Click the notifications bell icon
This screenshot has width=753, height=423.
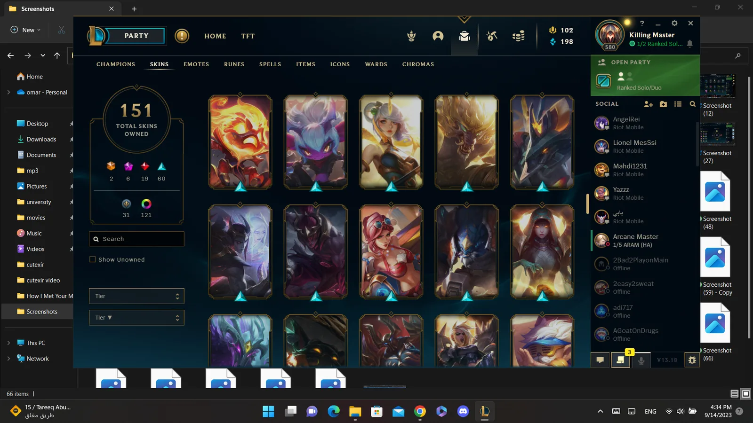[x=690, y=44]
